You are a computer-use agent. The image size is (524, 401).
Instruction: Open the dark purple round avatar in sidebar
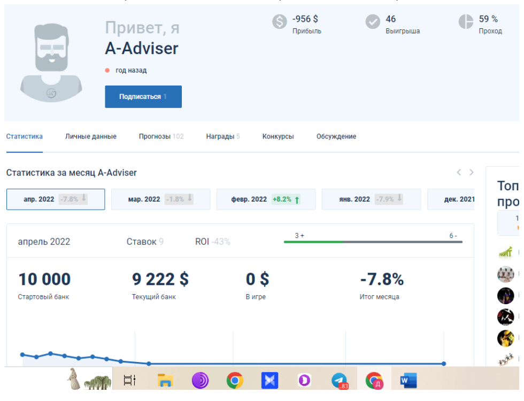point(506,296)
